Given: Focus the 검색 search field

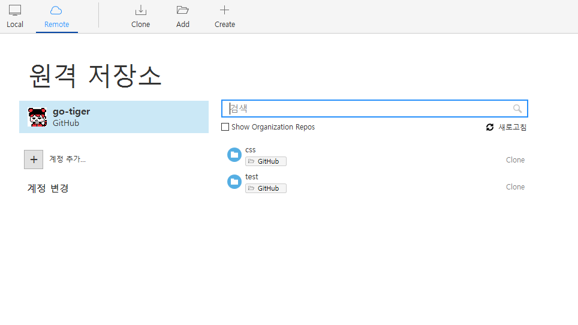Looking at the screenshot, I should (375, 109).
